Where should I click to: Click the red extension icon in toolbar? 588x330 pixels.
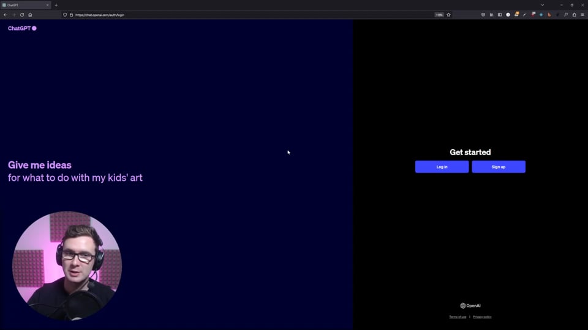coord(533,15)
